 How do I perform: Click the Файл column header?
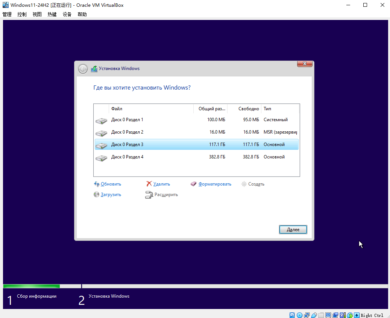(151, 109)
